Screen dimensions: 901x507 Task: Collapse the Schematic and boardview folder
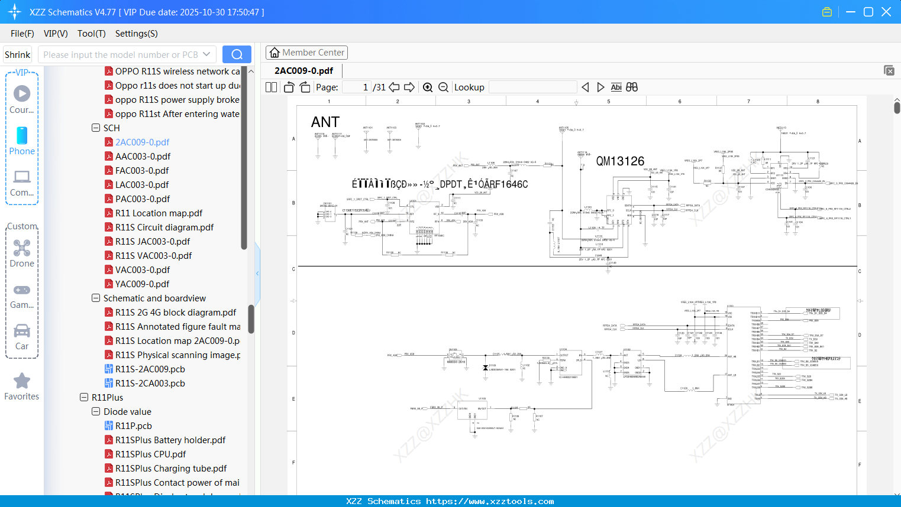point(96,298)
